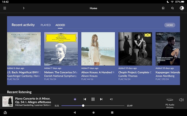Open 'Michael Sanderling, Luzerner Sinfonie' artist line
This screenshot has width=187, height=116.
[33, 105]
